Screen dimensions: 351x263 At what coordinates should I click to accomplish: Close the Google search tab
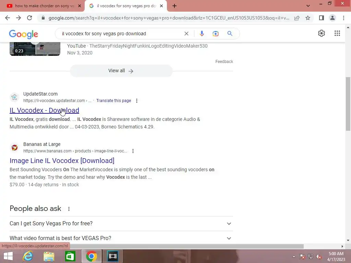[161, 6]
